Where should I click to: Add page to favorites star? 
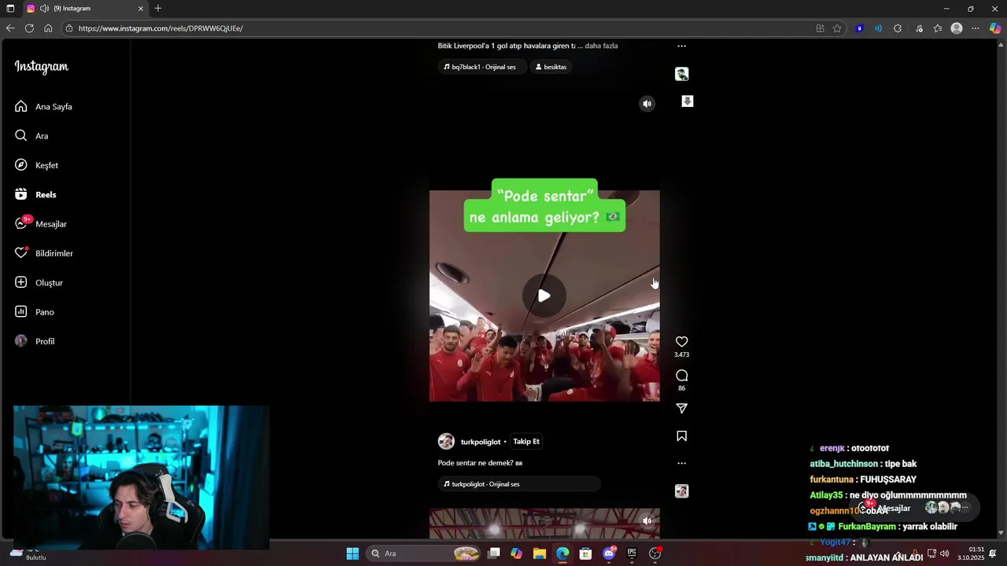point(837,28)
